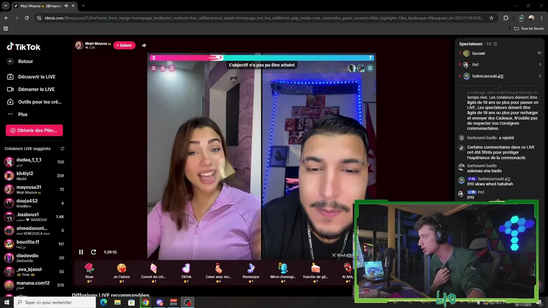Open suggested creator _eva_bjaoui
Screen dimensions: 548x308
(34, 272)
